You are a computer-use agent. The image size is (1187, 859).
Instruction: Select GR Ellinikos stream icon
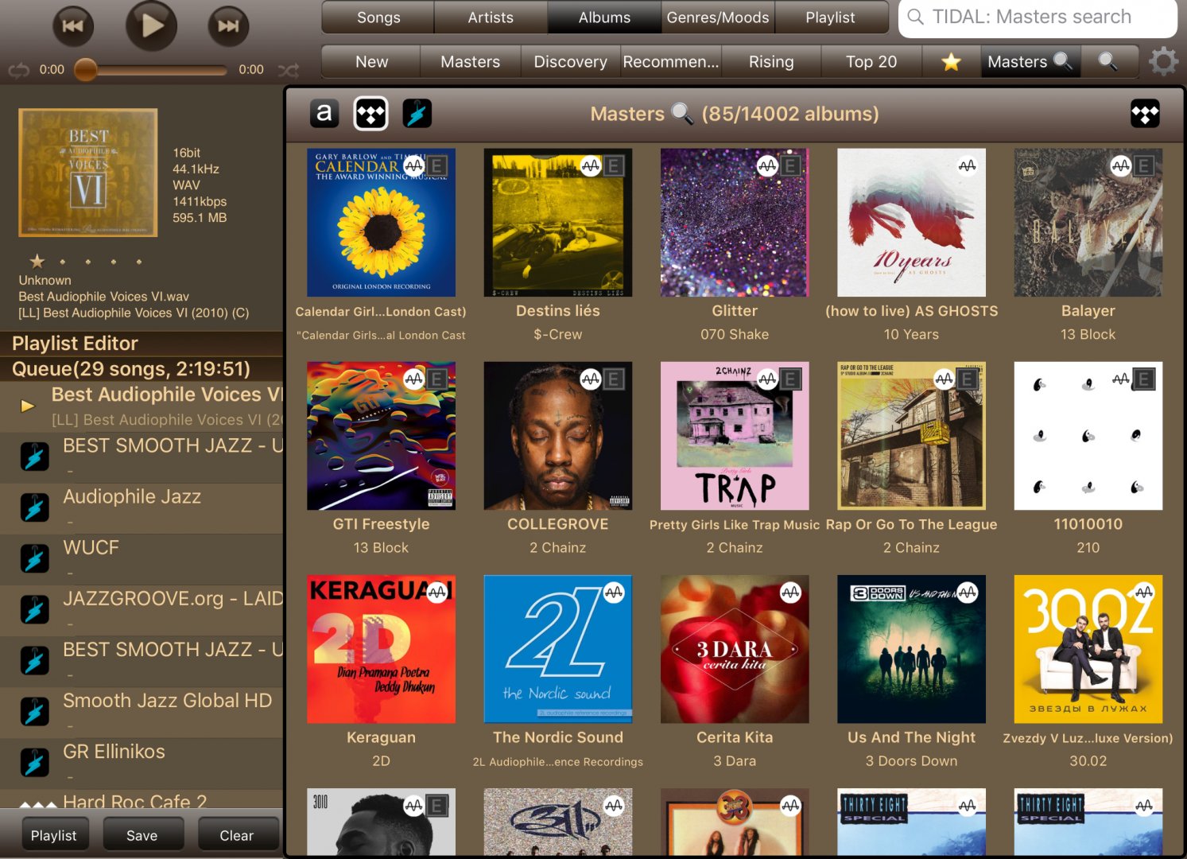[34, 762]
